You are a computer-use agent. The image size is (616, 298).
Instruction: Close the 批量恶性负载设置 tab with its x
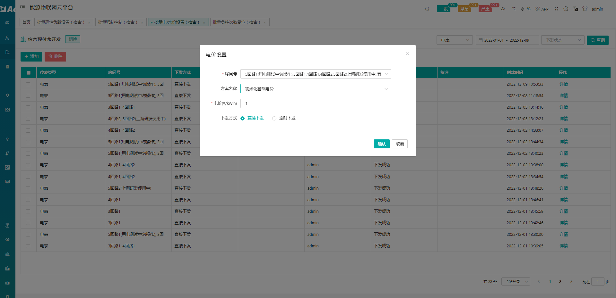[89, 23]
